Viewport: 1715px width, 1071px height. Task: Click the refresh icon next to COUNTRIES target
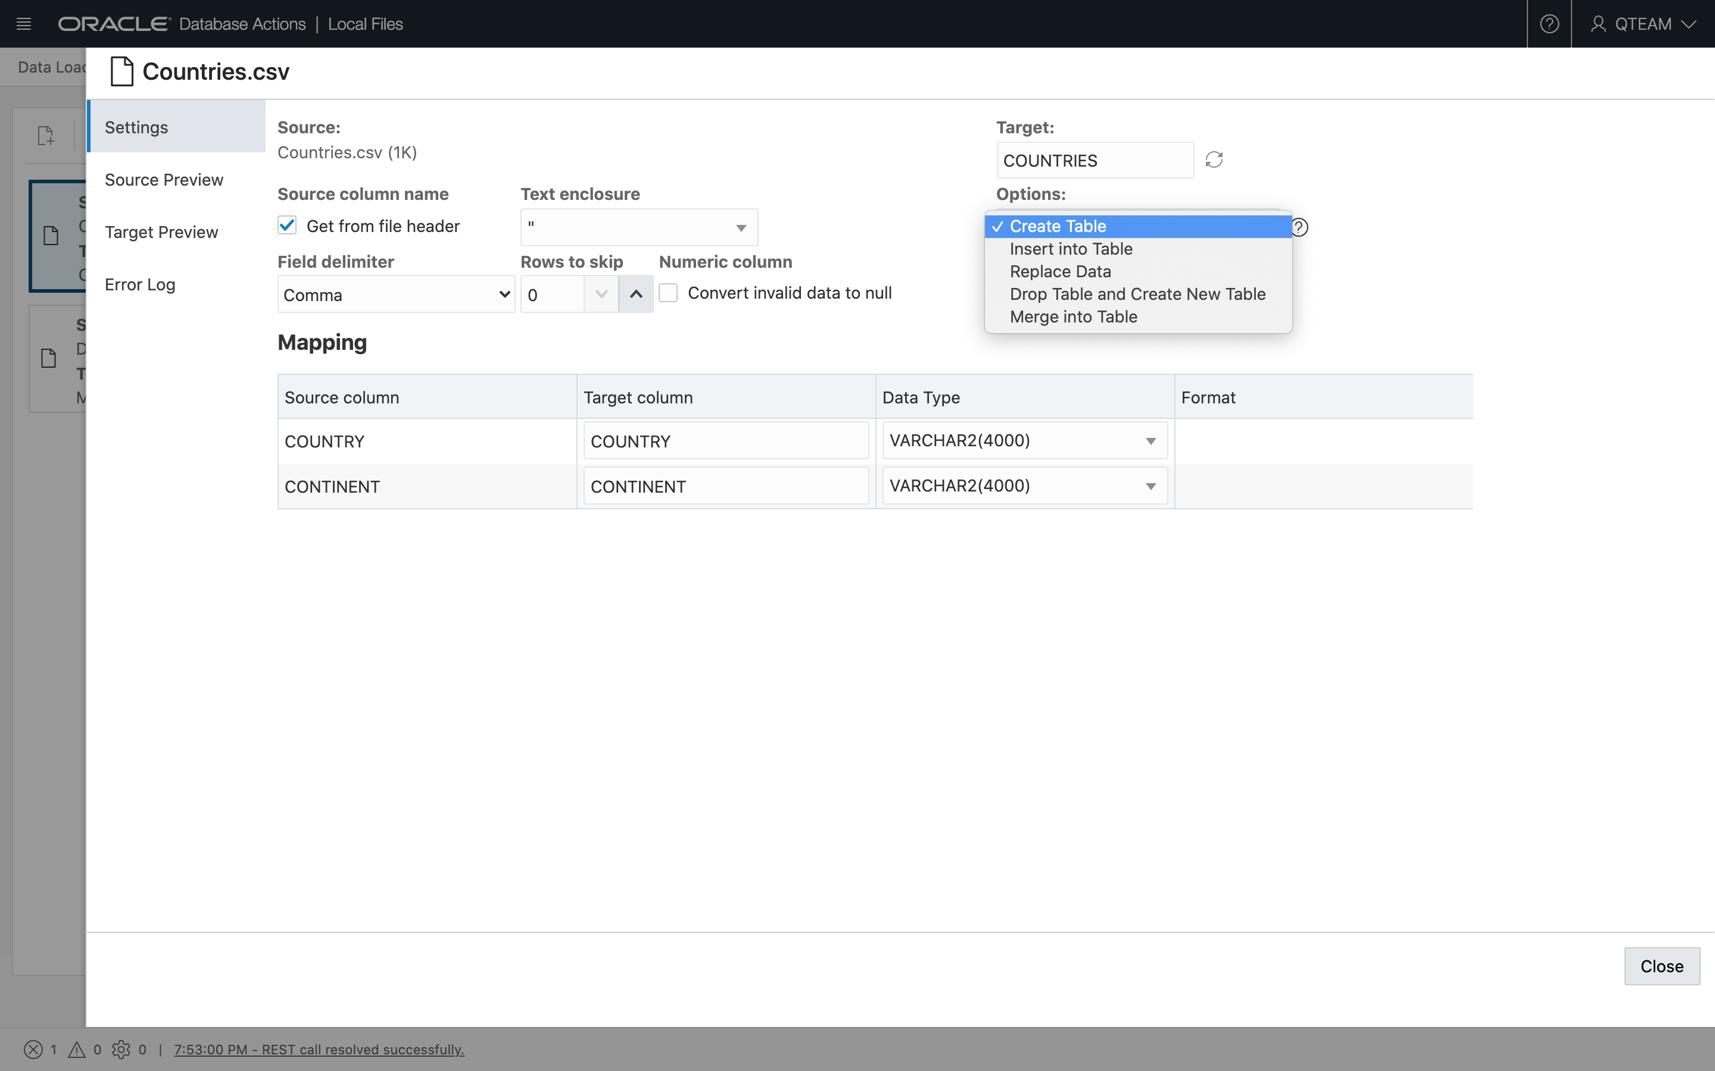[1214, 160]
